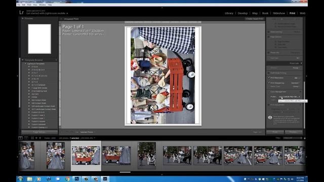Enable the Page Numbers option
Image resolution: width=324 pixels, height=182 pixels.
[x=275, y=41]
